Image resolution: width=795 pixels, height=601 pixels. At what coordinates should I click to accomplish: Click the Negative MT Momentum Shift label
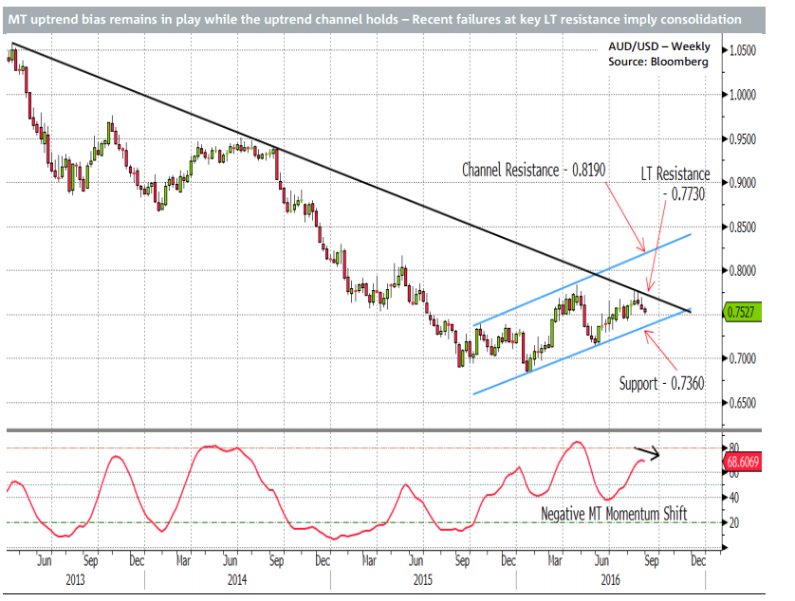[617, 513]
